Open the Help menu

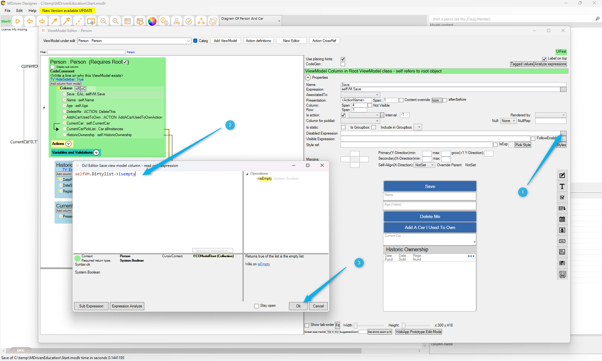[32, 11]
